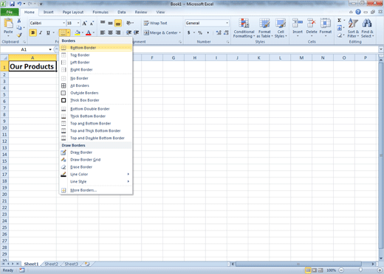Click the Undo icon
The height and width of the screenshot is (274, 384).
point(19,4)
